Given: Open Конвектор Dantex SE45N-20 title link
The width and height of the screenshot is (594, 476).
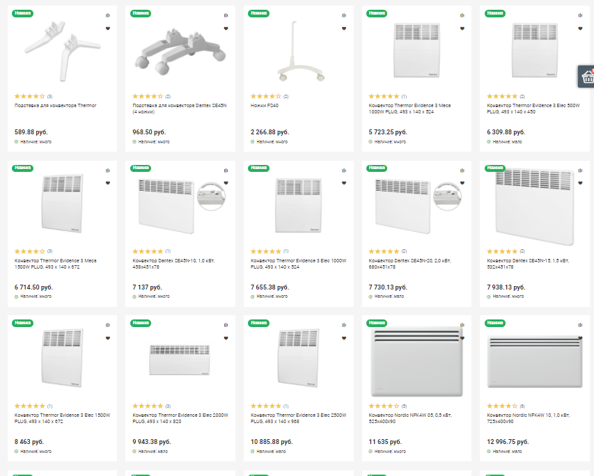Looking at the screenshot, I should 410,264.
